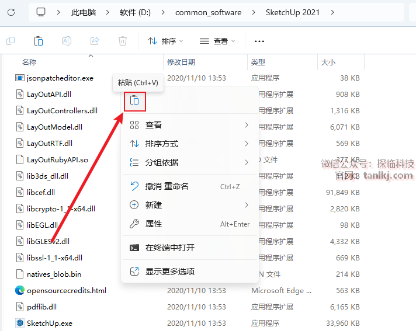The width and height of the screenshot is (416, 334).
Task: Open 排序方式 submenu in context menu
Action: point(189,144)
